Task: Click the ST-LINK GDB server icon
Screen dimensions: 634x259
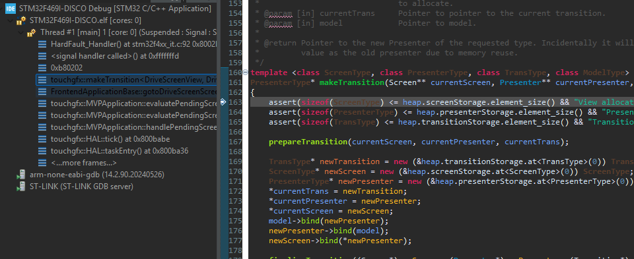Action: tap(21, 187)
